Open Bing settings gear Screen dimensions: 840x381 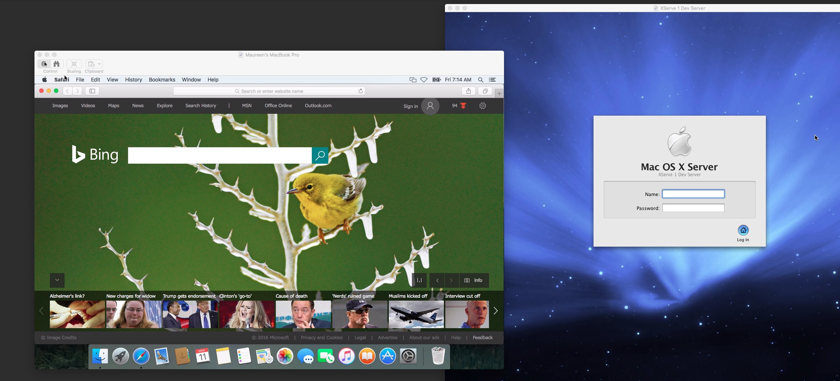483,106
